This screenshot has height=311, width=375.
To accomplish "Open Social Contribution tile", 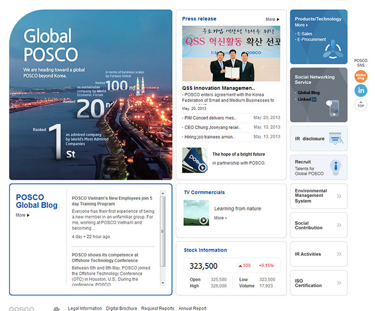I will 318,225.
